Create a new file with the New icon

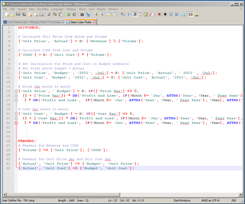(7, 14)
